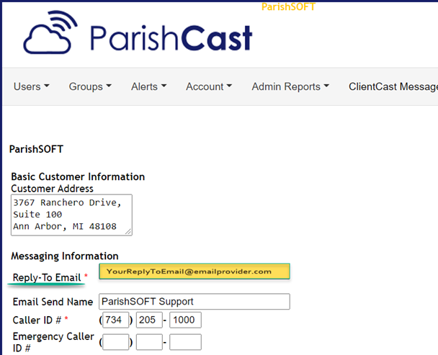
Task: Click the Emergency Caller ID # label
Action: (x=53, y=342)
